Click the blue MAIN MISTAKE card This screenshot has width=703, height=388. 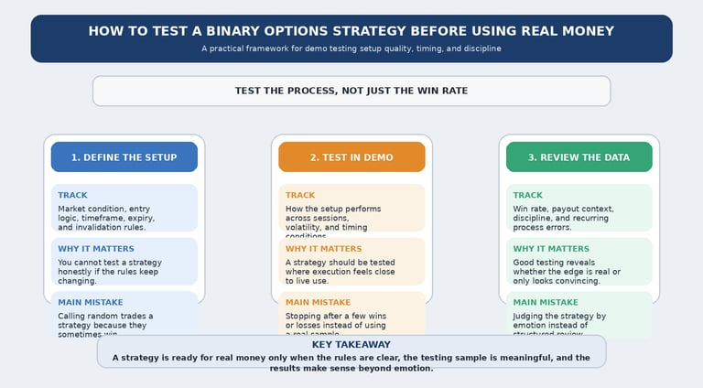pos(124,314)
